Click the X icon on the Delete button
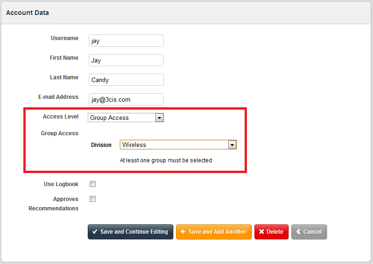 point(262,232)
